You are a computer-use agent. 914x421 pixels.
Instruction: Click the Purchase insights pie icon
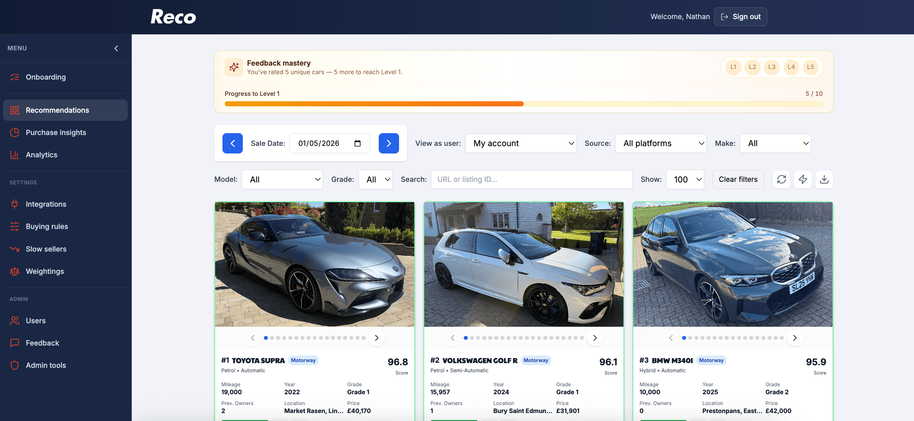tap(15, 132)
